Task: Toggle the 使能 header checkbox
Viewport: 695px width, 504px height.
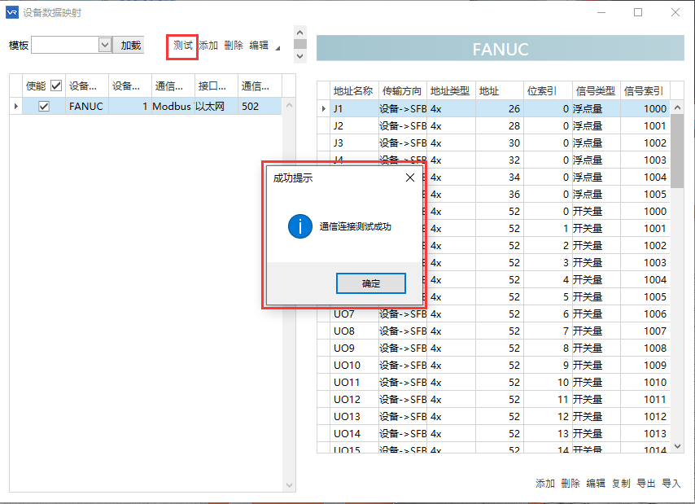Action: (56, 85)
